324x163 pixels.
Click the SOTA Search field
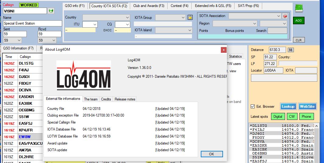277,31
